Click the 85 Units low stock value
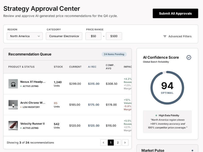 pyautogui.click(x=57, y=105)
